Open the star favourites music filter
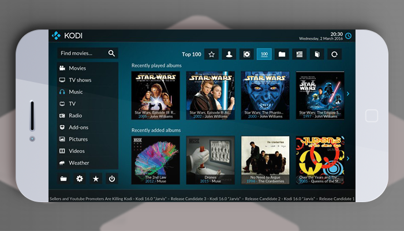The image size is (404, 231). click(212, 54)
